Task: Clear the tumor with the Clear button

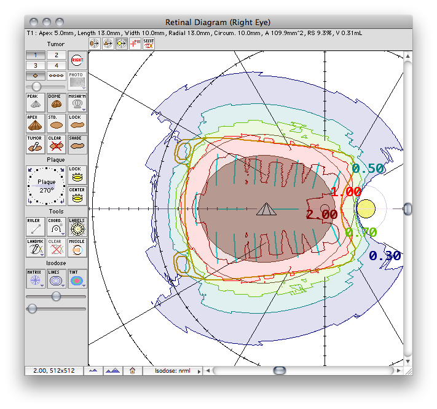Action: [x=57, y=144]
